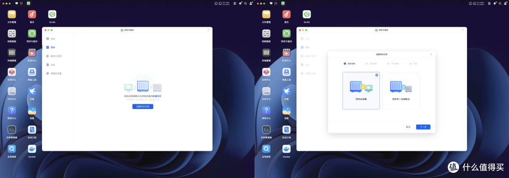
Task: Click help question mark in left 同步与备份 window
Action: coord(208,30)
